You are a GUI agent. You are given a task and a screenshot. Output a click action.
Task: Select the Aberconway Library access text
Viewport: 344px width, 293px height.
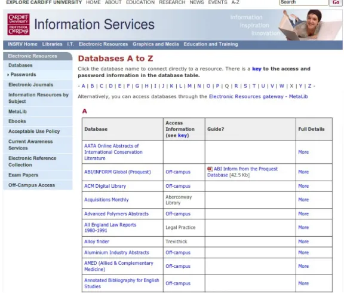[179, 200]
